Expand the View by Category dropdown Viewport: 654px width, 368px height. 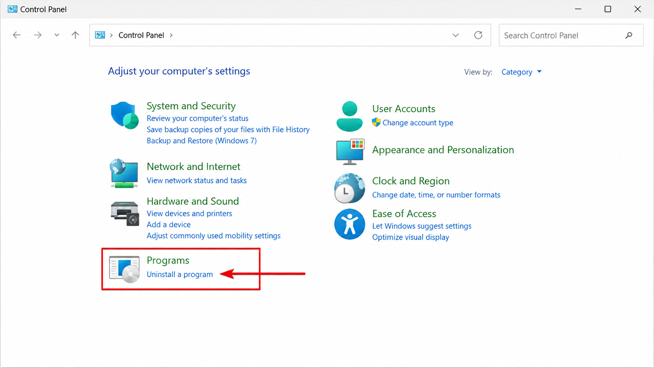click(521, 72)
